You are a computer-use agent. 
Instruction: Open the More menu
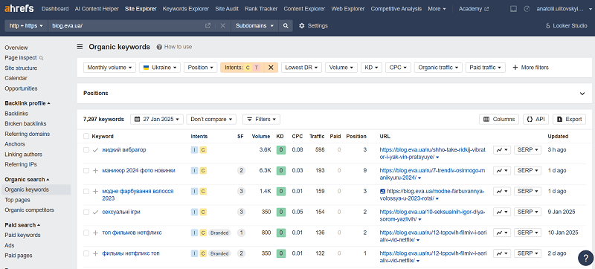tap(437, 9)
